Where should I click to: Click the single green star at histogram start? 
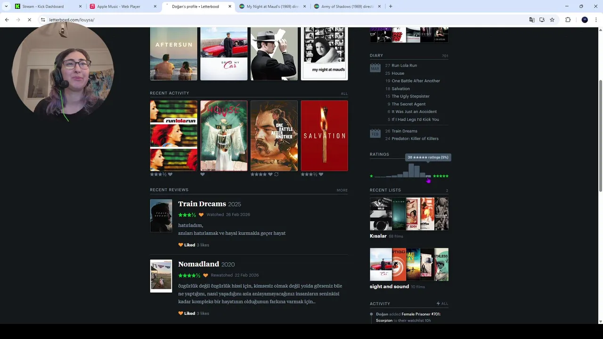point(371,176)
